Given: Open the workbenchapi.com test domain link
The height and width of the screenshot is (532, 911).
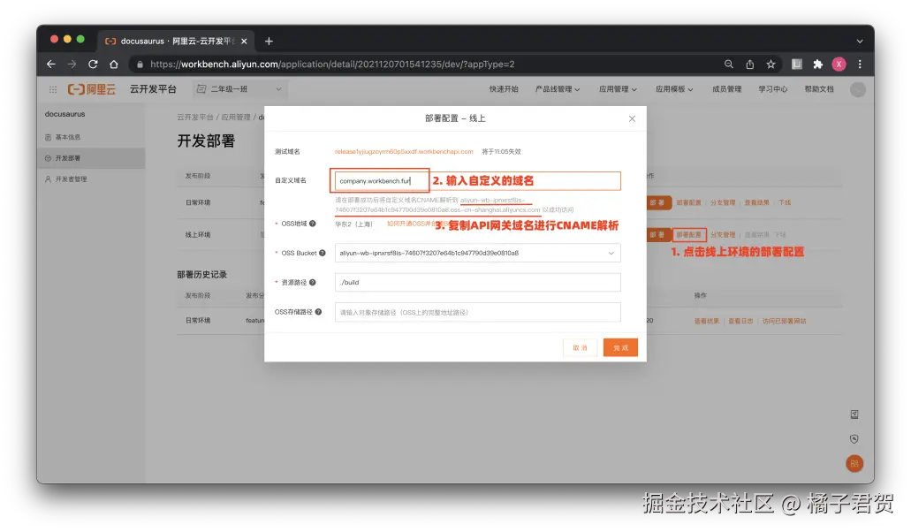Looking at the screenshot, I should point(404,152).
